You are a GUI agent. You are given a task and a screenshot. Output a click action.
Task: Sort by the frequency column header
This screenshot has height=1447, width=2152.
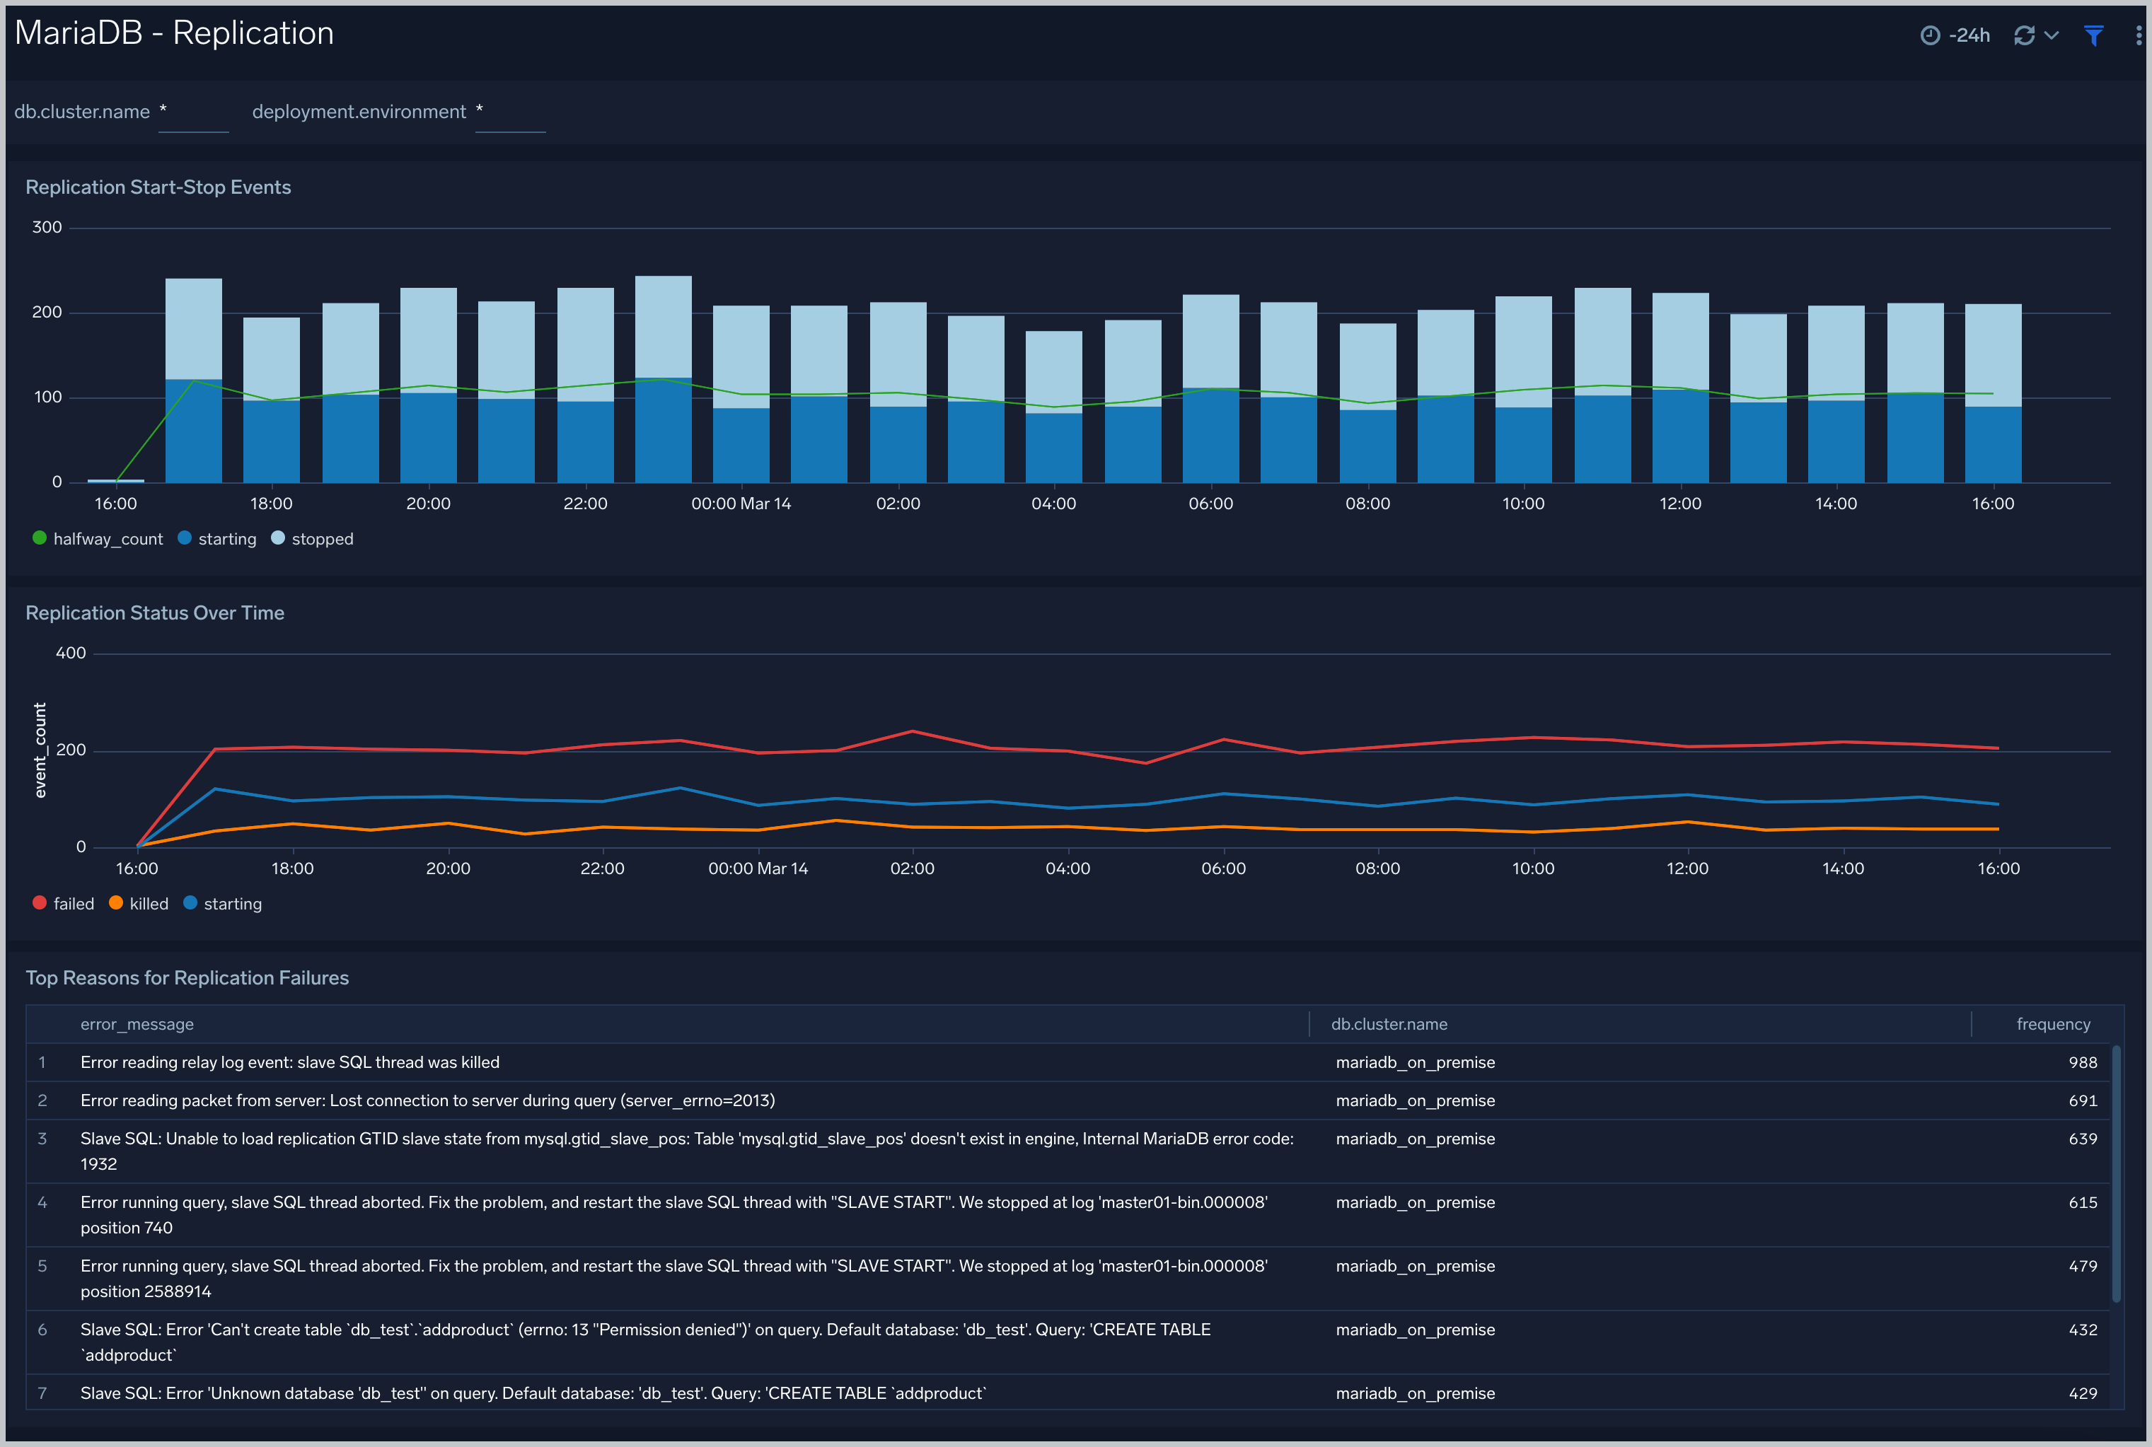click(2053, 1024)
